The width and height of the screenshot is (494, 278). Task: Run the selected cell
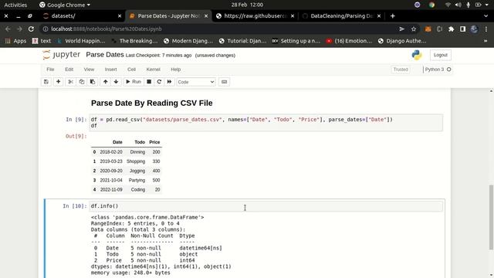(134, 82)
